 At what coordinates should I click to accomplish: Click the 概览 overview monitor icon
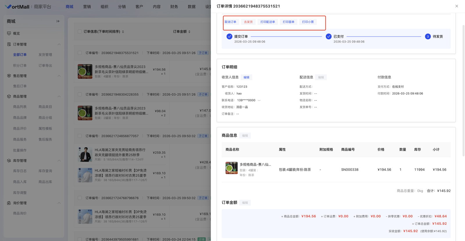9,33
